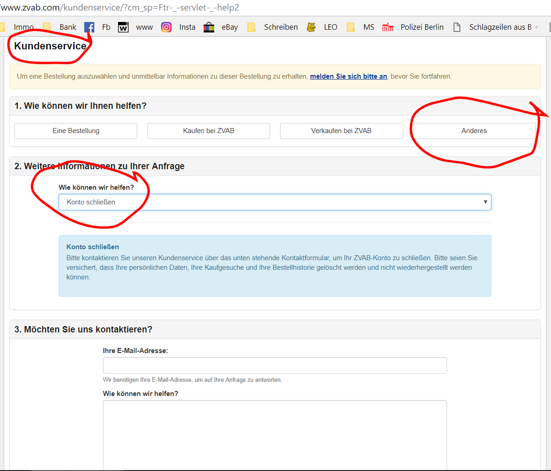551x471 pixels.
Task: Click the 'Wie können wir helfen?' message textarea
Action: pyautogui.click(x=275, y=435)
